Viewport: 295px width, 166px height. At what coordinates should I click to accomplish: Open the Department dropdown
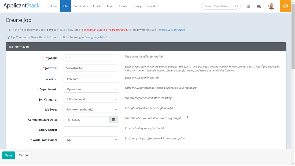91,89
